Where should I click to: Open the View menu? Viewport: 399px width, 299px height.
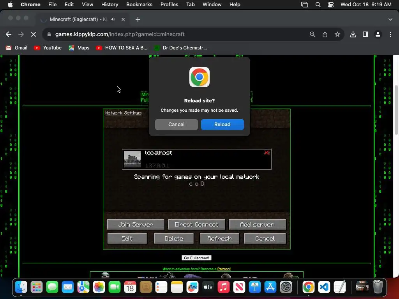[87, 5]
